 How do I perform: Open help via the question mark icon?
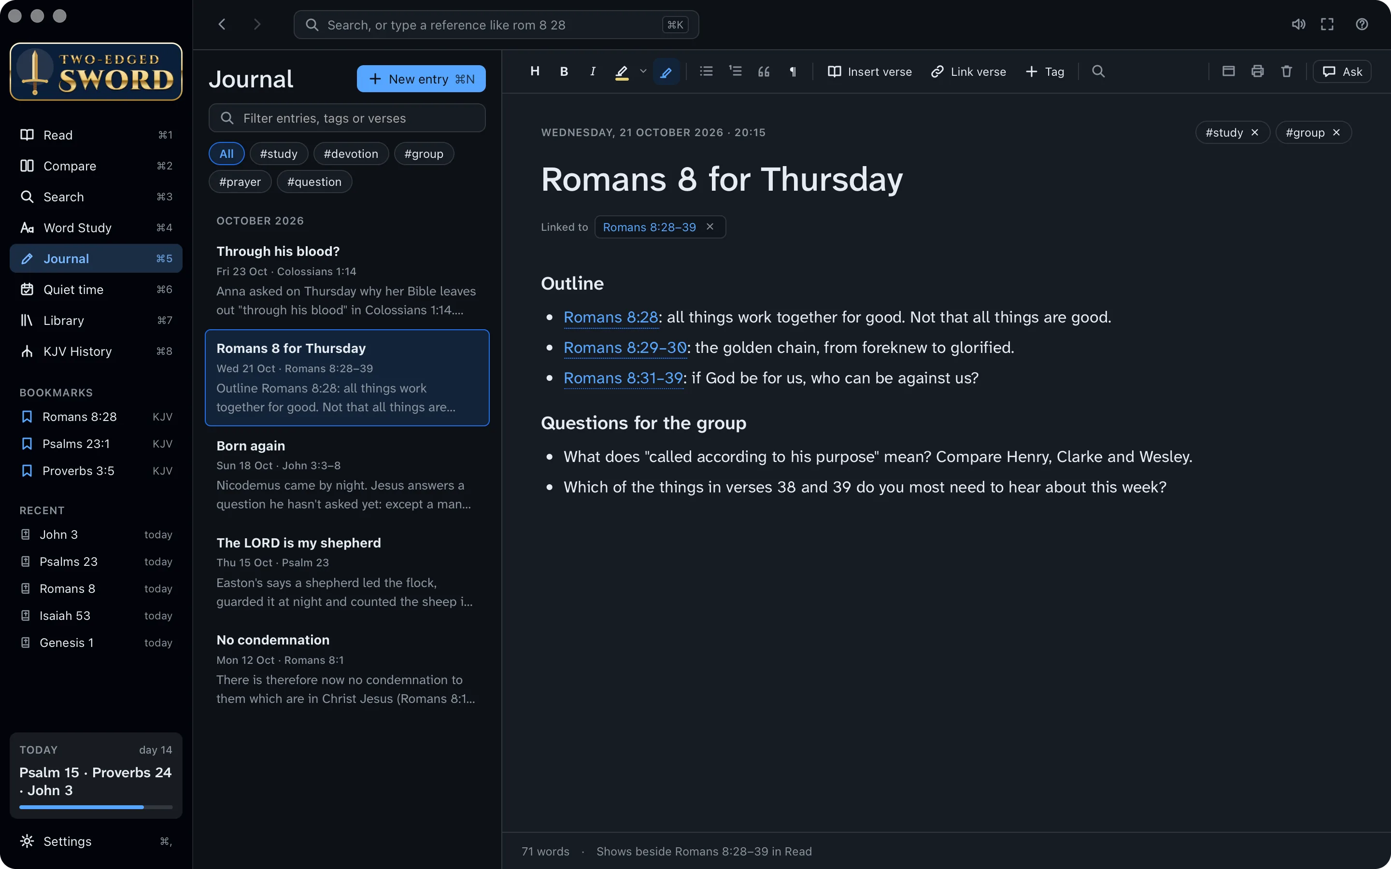pos(1362,24)
